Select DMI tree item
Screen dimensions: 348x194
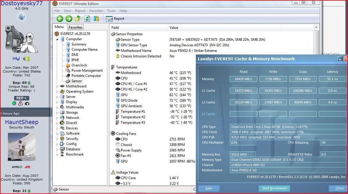coord(74,55)
